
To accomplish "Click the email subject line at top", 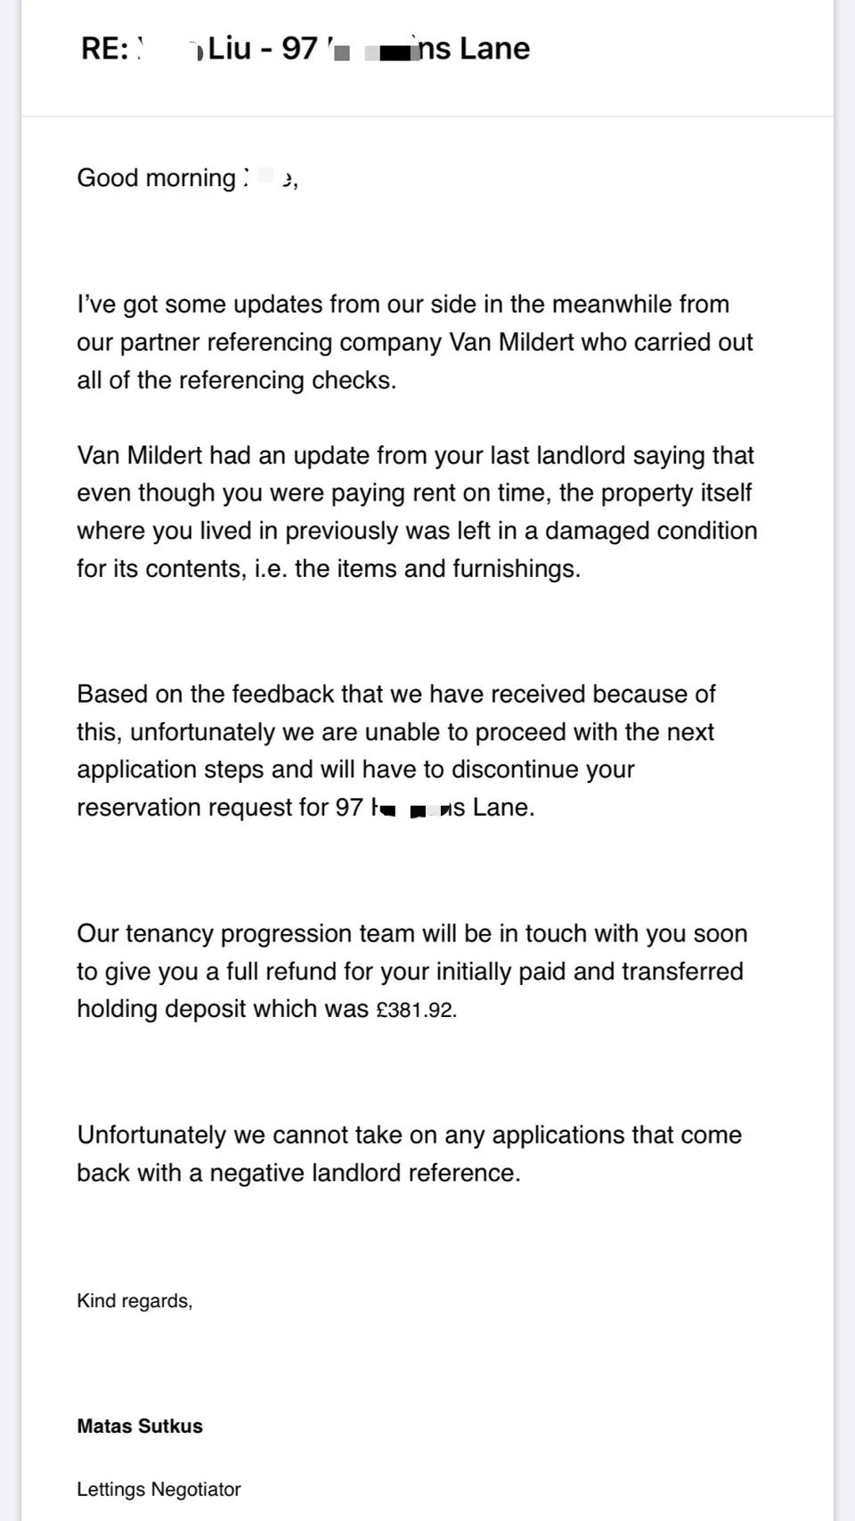I will tap(305, 48).
